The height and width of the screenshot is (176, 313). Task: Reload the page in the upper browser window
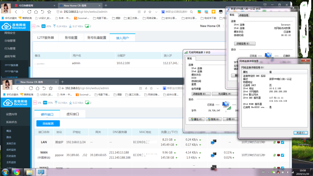[29, 12]
